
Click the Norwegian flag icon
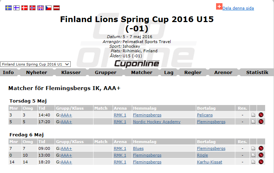point(32,8)
